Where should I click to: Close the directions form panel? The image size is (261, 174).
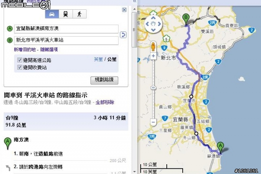tap(124, 10)
